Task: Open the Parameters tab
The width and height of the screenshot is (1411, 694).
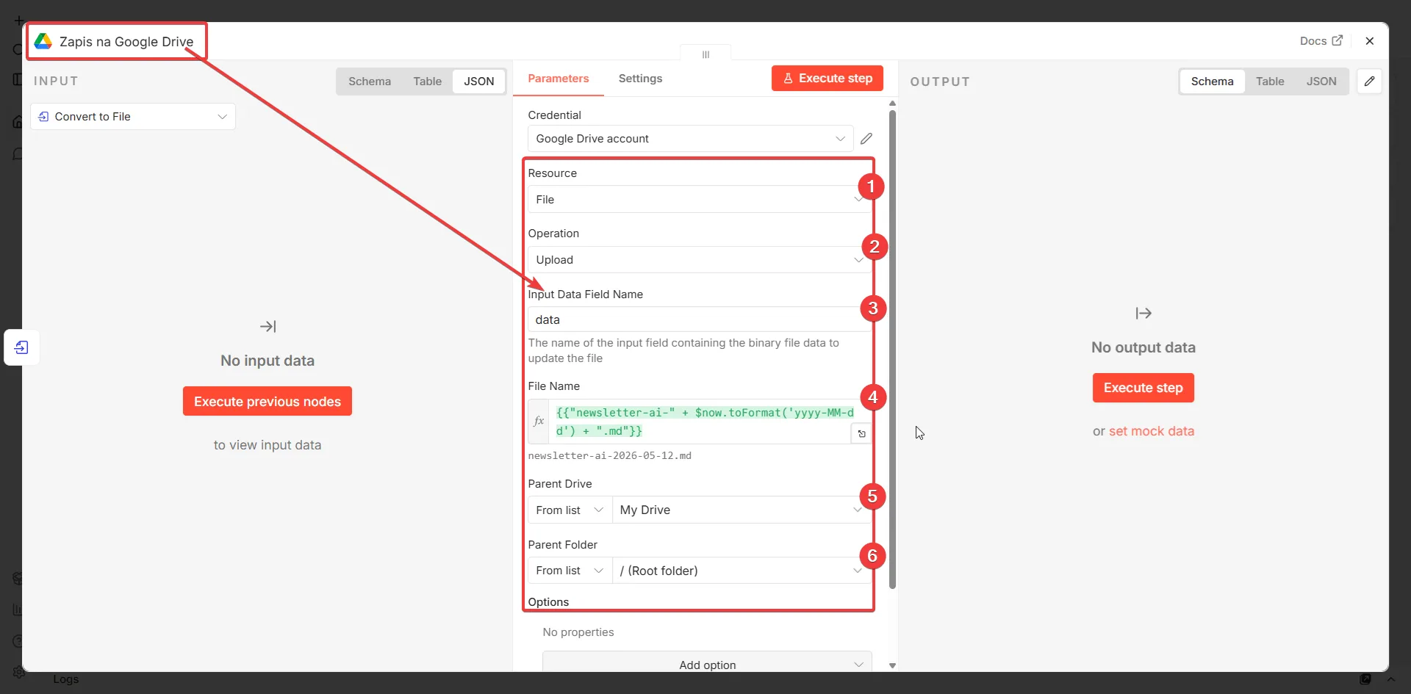Action: pyautogui.click(x=559, y=79)
